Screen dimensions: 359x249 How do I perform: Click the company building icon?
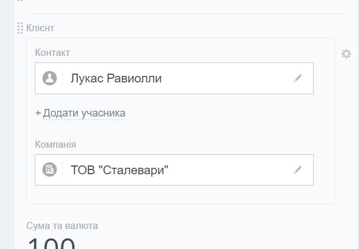click(50, 170)
